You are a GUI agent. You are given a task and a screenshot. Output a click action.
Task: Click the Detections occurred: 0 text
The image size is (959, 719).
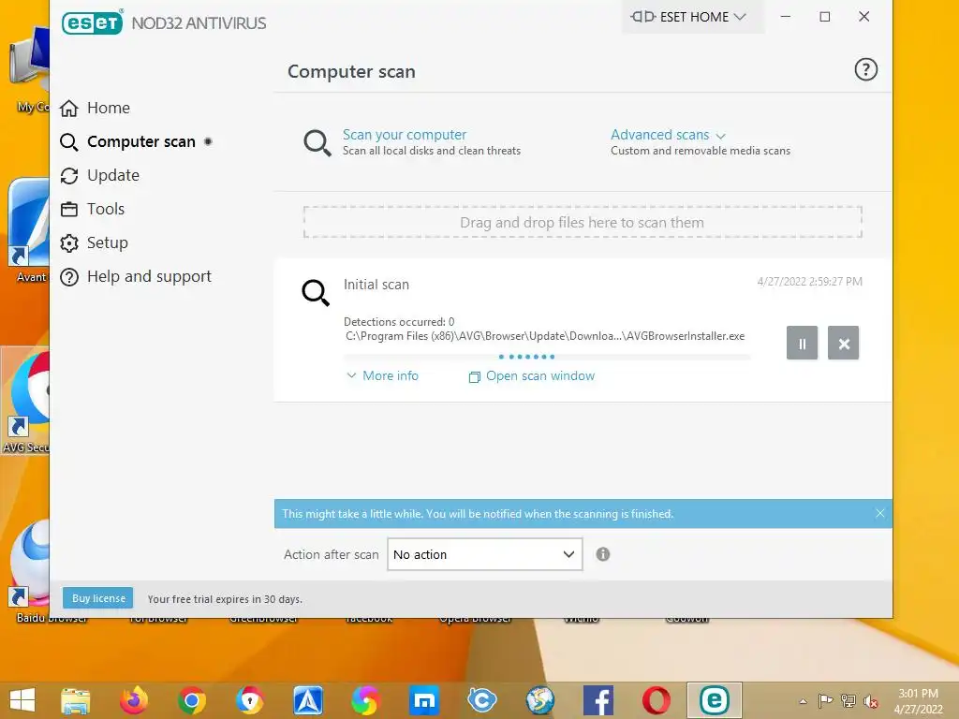tap(399, 322)
